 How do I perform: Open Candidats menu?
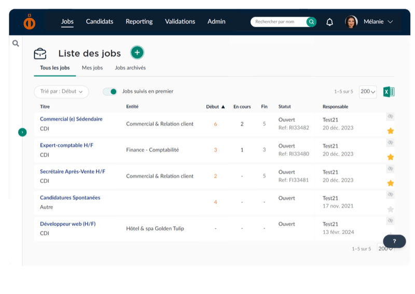(100, 22)
